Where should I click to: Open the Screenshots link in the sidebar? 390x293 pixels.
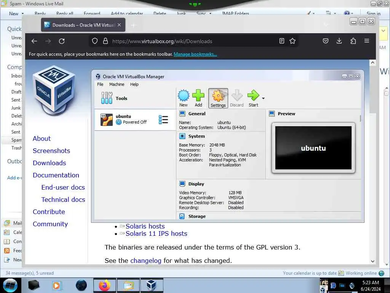pos(51,151)
